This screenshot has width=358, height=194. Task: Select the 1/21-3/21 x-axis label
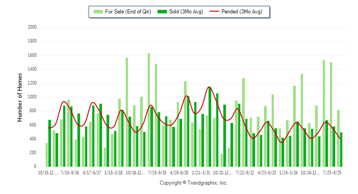(x=201, y=173)
